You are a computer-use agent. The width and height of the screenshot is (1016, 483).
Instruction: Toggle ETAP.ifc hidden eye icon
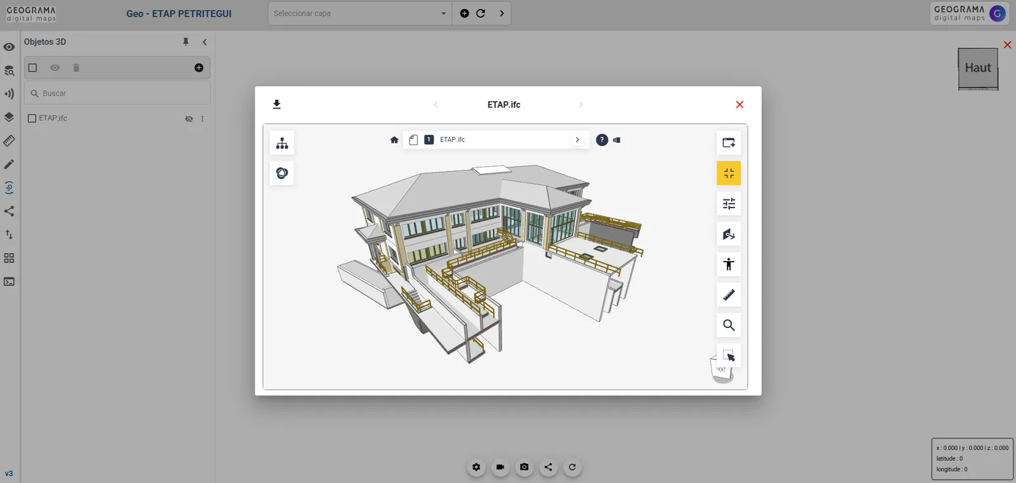pos(189,119)
